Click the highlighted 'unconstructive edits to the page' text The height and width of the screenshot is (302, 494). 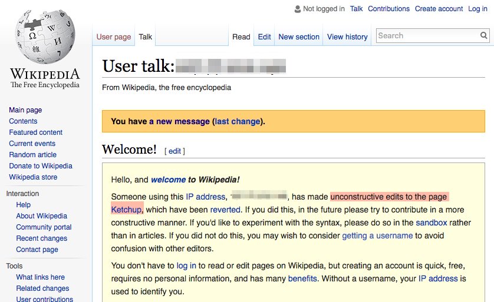tap(388, 197)
